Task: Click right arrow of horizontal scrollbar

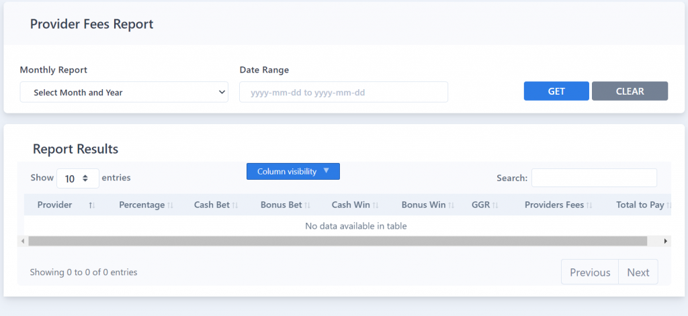Action: 666,241
